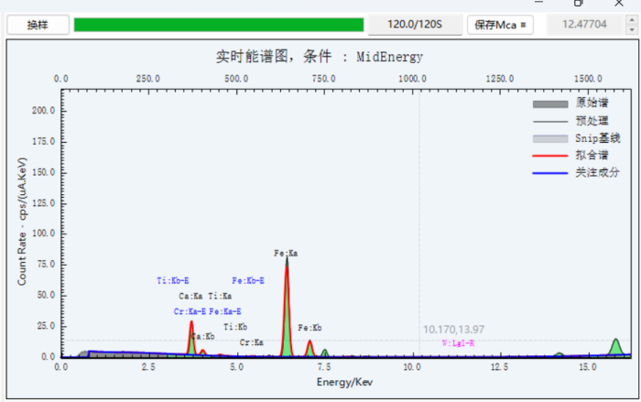Screen dimensions: 641x402
Task: Click the Ca:Ka peak annotation
Action: point(190,296)
